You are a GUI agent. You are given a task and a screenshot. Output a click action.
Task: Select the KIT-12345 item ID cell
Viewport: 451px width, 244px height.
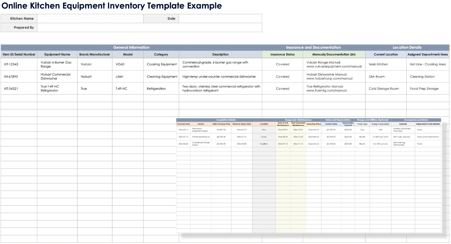11,64
